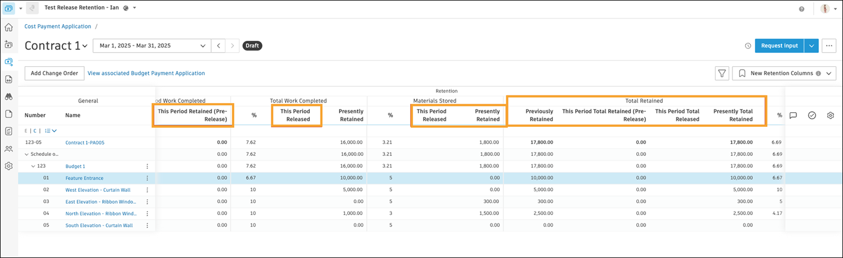Go to Cost Payment Application breadcrumb

coord(58,26)
